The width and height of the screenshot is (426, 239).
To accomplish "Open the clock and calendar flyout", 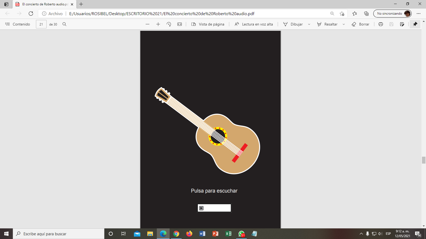I will pyautogui.click(x=403, y=234).
